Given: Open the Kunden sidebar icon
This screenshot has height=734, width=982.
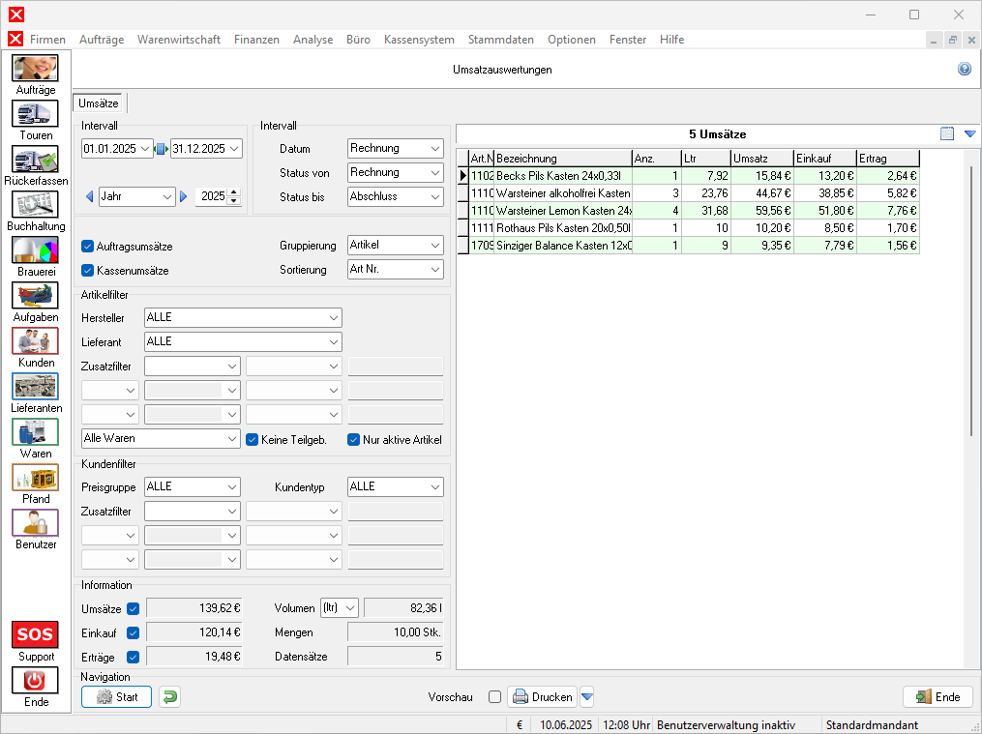Looking at the screenshot, I should (35, 341).
